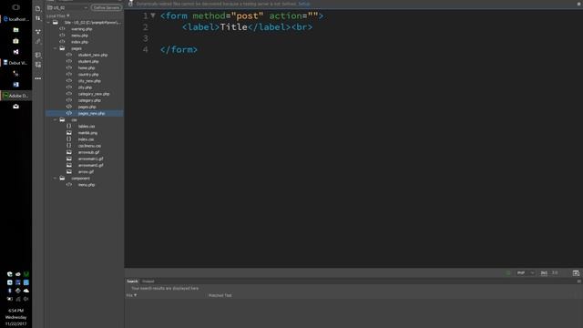The image size is (583, 328).
Task: Click the Apply Comment toolbar icon
Action: click(x=38, y=55)
